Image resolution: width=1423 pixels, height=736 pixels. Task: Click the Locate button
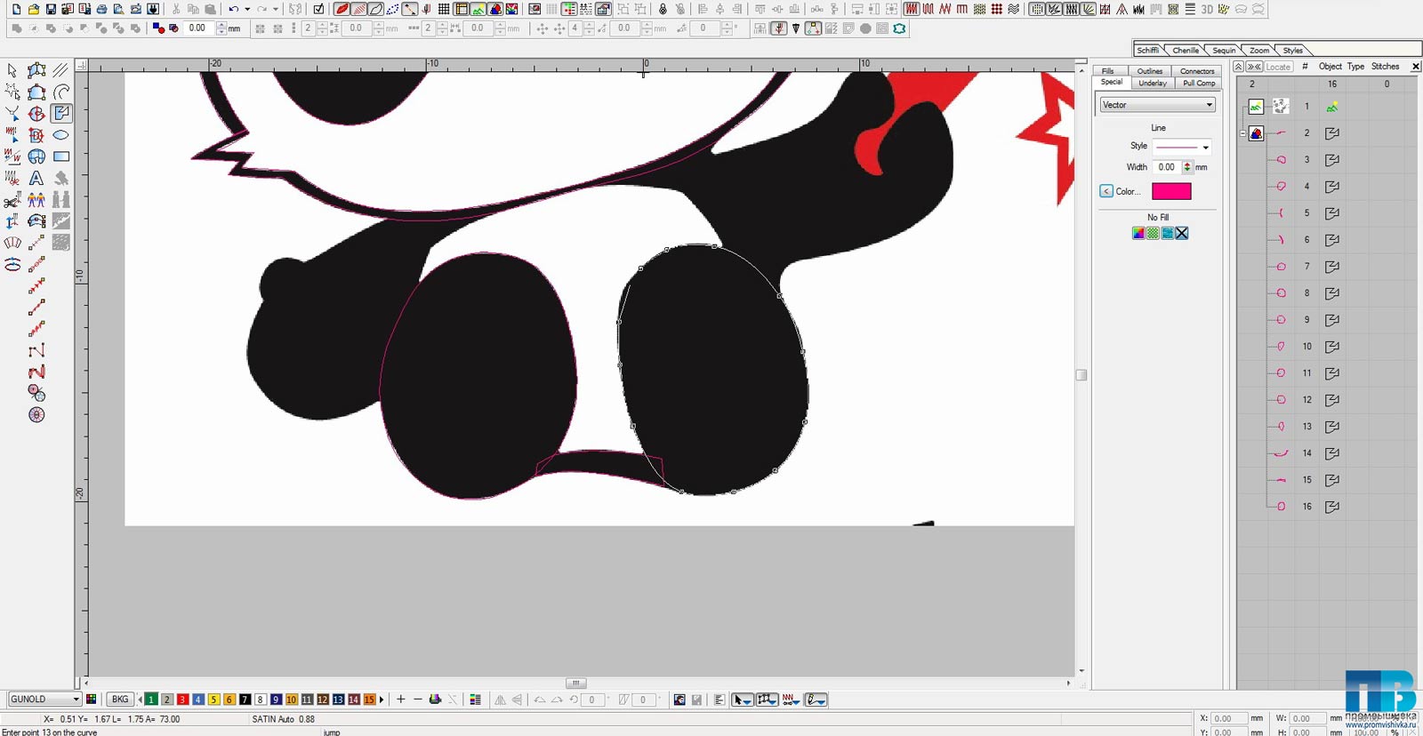[1278, 67]
